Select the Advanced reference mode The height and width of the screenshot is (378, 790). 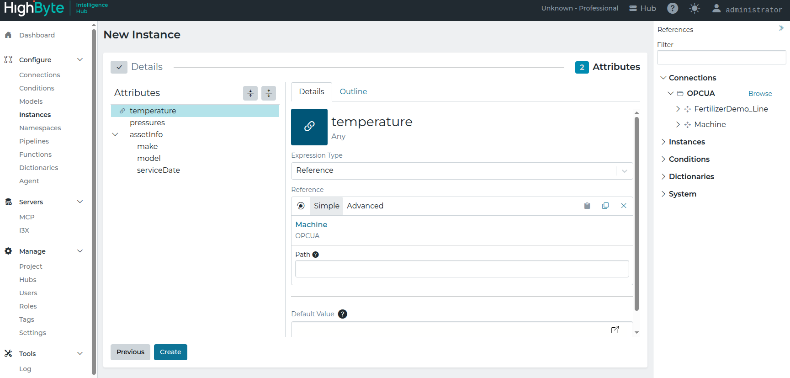pos(365,206)
